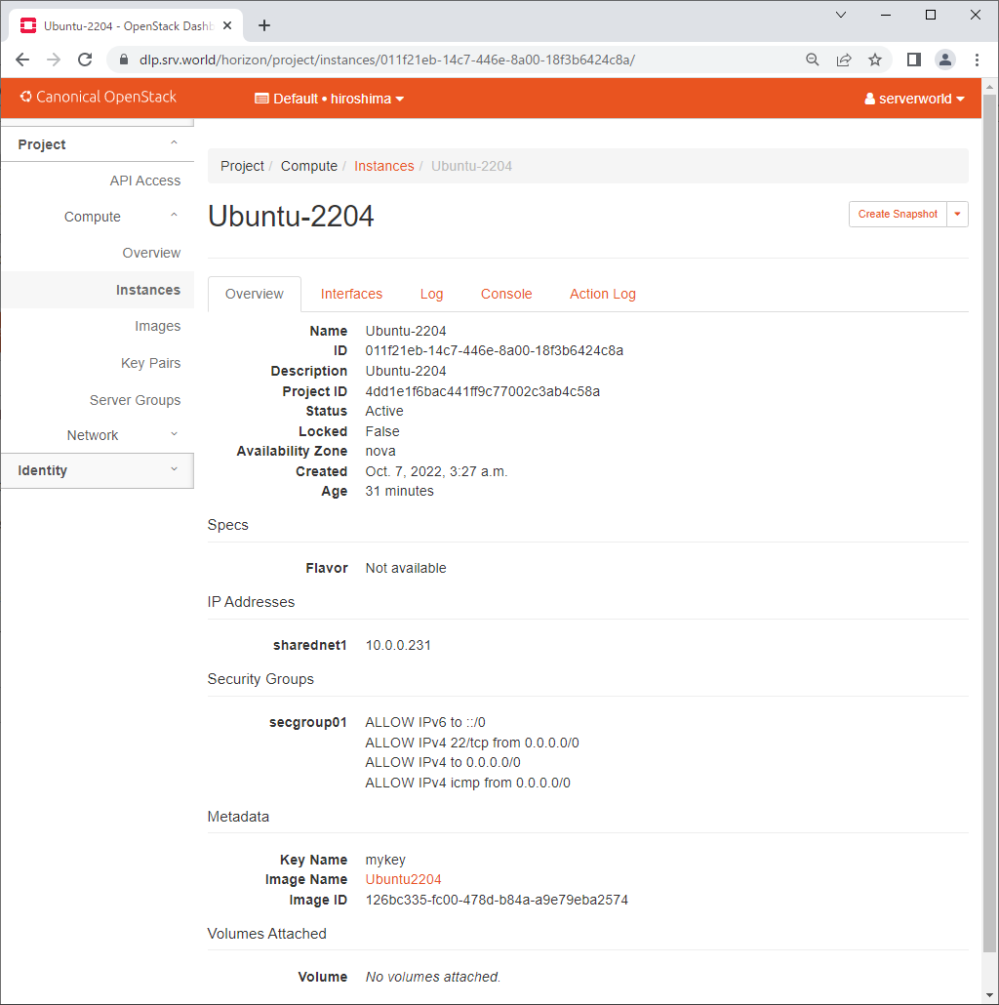Open the Action Log tab
Viewport: 999px width, 1005px height.
[602, 294]
